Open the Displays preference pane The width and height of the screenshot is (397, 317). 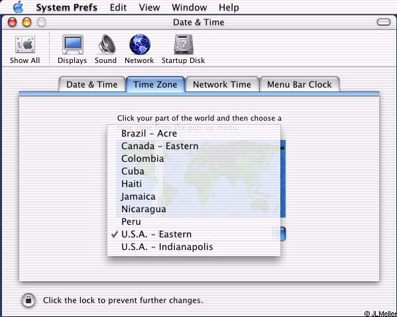point(72,50)
